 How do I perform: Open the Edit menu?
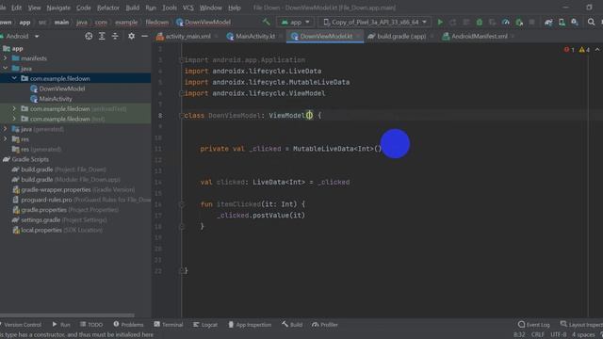pos(16,8)
